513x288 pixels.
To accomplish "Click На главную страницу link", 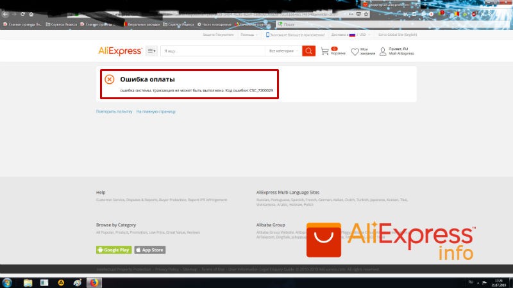I will click(x=156, y=111).
